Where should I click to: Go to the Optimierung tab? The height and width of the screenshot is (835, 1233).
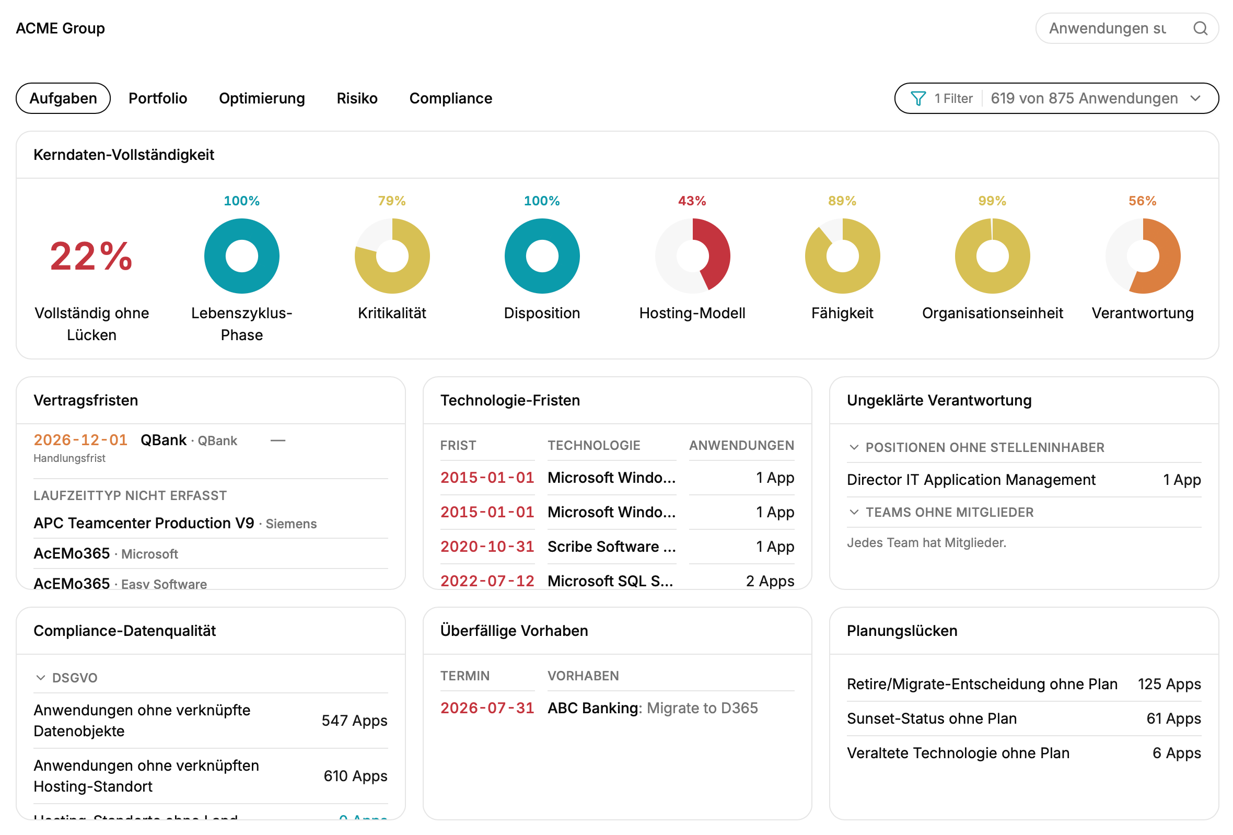tap(262, 98)
